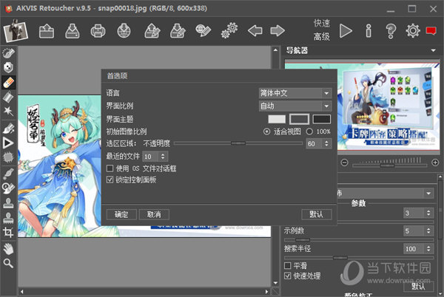Select the crop tool in left toolbar
Viewport: 444px width, 297px height.
[x=9, y=233]
